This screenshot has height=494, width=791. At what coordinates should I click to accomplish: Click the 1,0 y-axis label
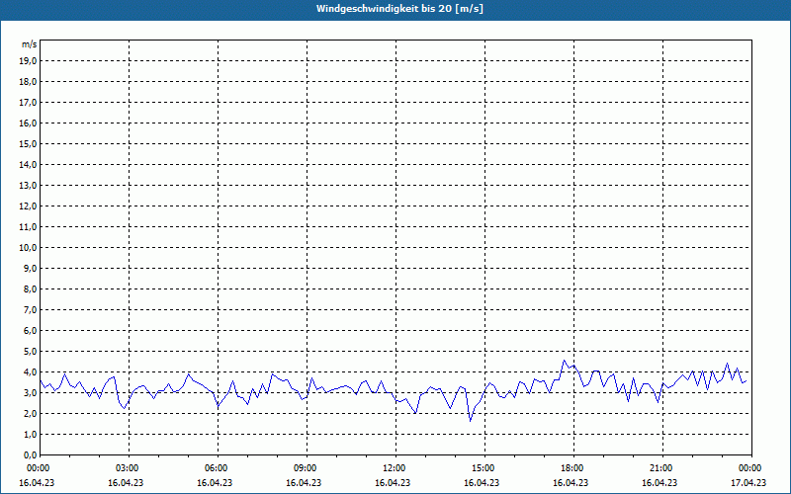coord(30,434)
